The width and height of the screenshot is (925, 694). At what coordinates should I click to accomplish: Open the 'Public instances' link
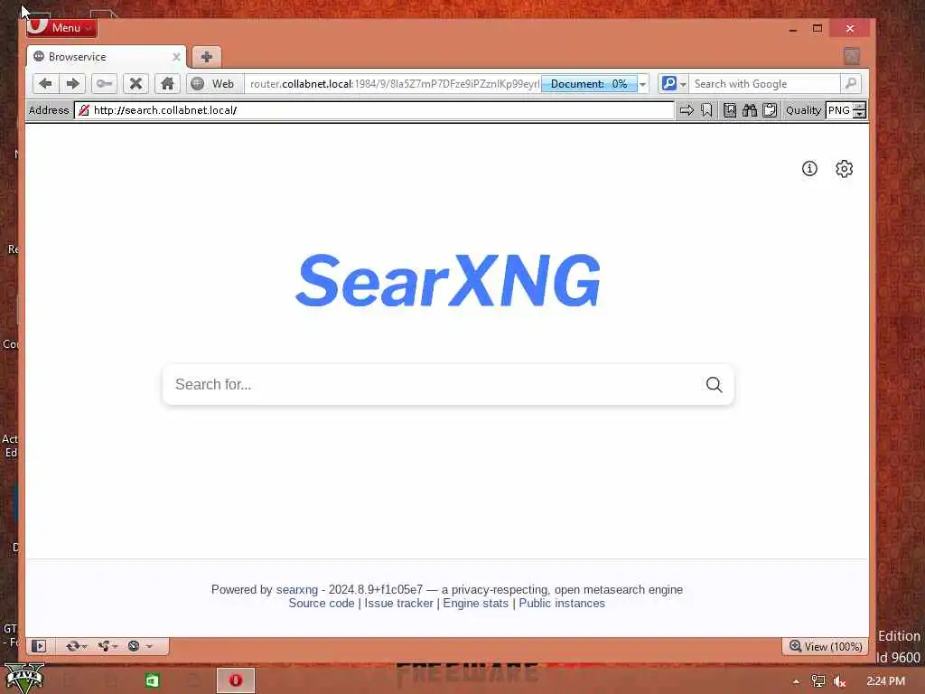click(x=562, y=603)
